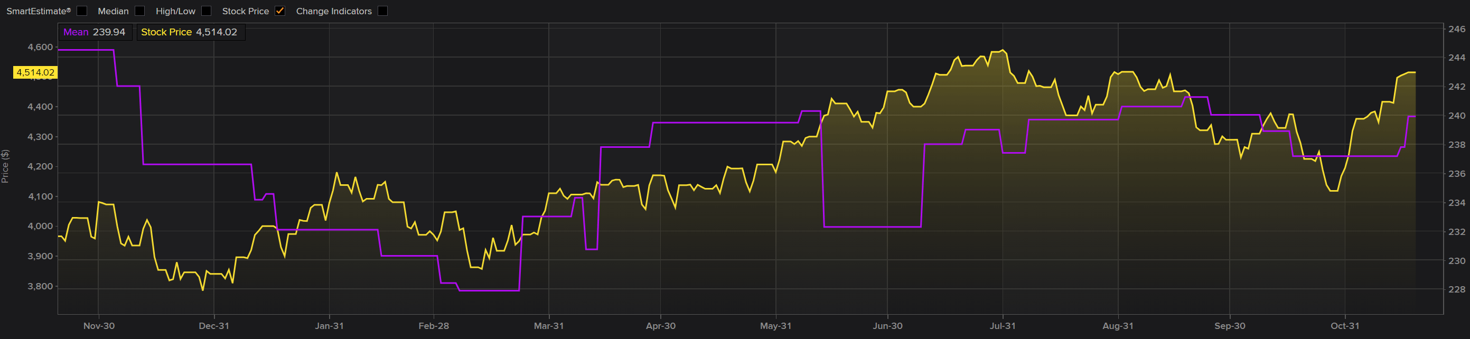Screen dimensions: 1470x339
Task: Click the Oct-31 date axis label
Action: click(x=1345, y=326)
